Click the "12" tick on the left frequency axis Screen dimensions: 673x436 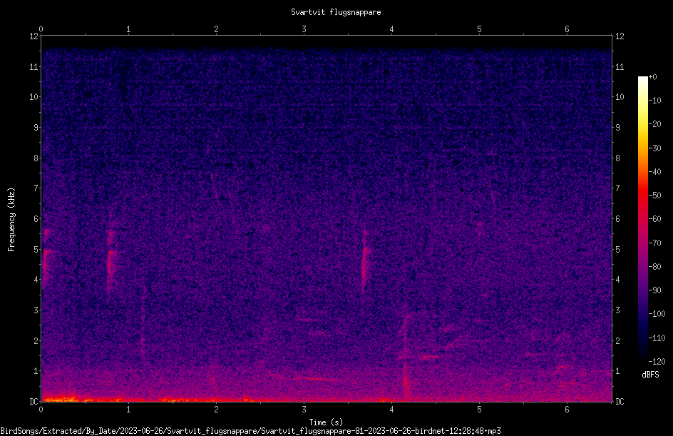34,36
